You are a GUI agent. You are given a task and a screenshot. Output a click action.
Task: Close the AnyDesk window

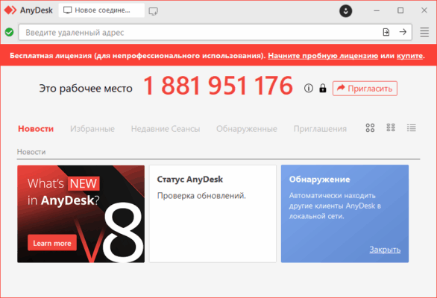pyautogui.click(x=424, y=10)
